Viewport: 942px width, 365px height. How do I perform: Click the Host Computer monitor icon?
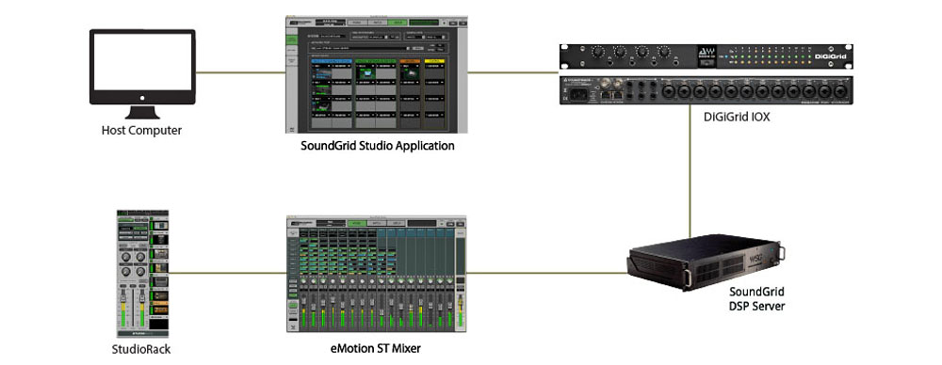coord(142,73)
